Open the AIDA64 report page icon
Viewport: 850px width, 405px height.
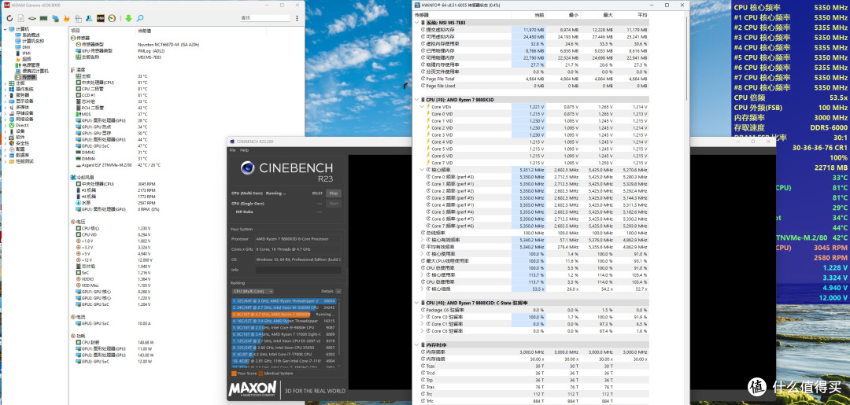[x=20, y=18]
